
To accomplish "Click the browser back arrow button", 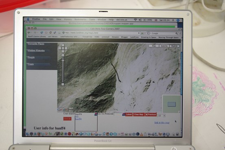I will click(x=29, y=33).
